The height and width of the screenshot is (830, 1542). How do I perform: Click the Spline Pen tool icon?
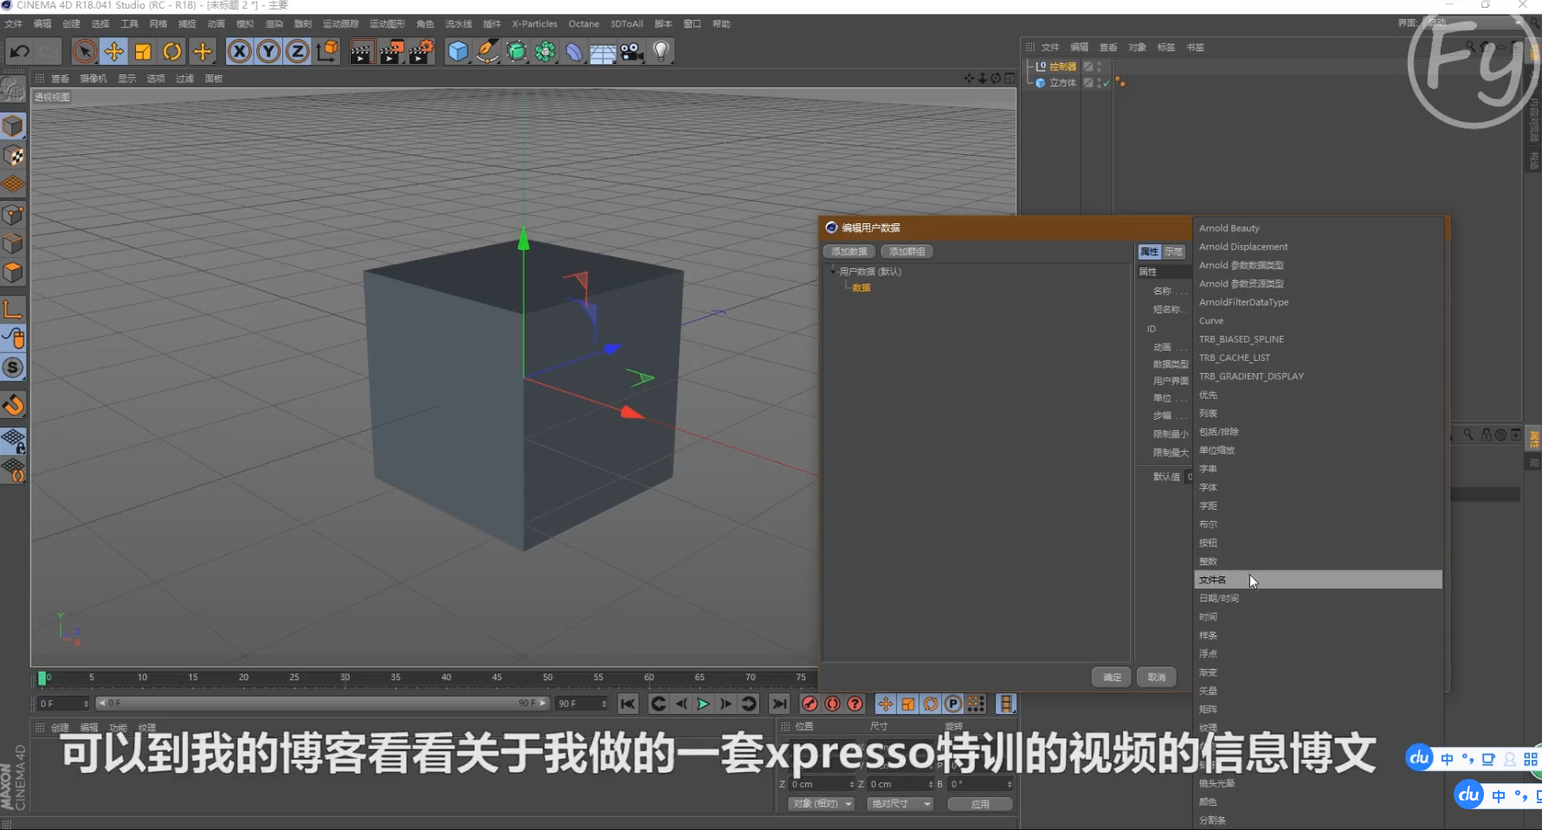click(487, 52)
